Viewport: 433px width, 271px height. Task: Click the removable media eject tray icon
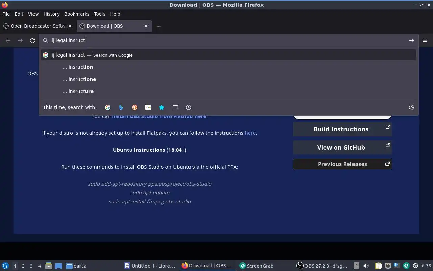[356, 266]
